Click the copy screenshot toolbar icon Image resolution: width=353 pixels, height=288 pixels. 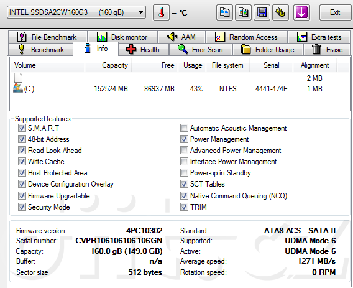click(243, 12)
